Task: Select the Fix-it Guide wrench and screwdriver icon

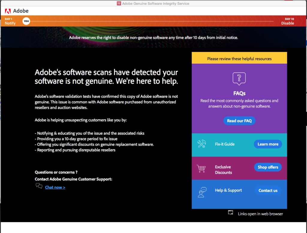Action: click(x=201, y=144)
